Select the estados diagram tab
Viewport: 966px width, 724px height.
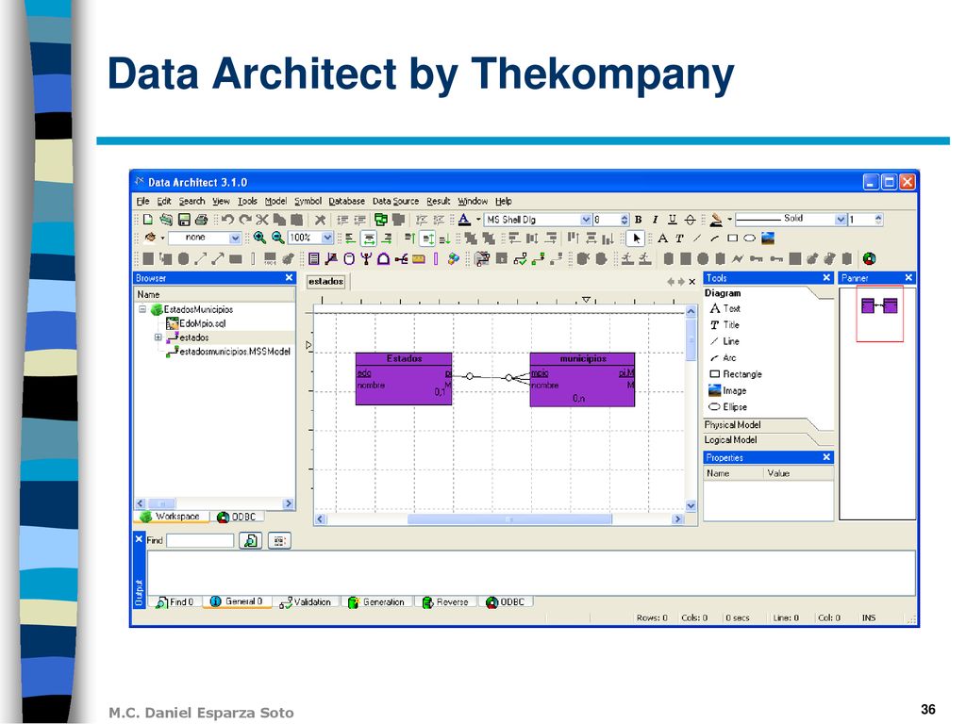(x=325, y=281)
